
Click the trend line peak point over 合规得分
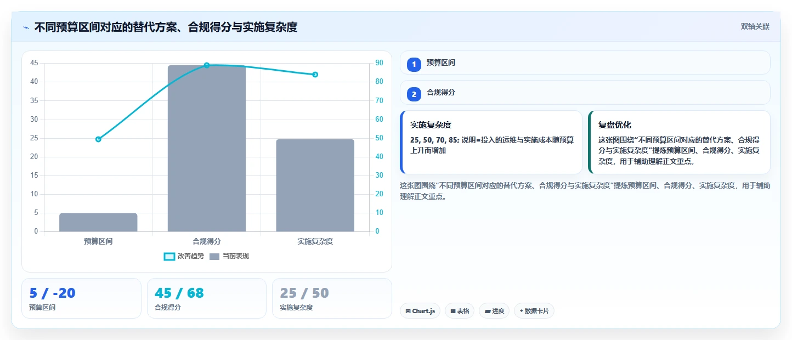tap(207, 65)
